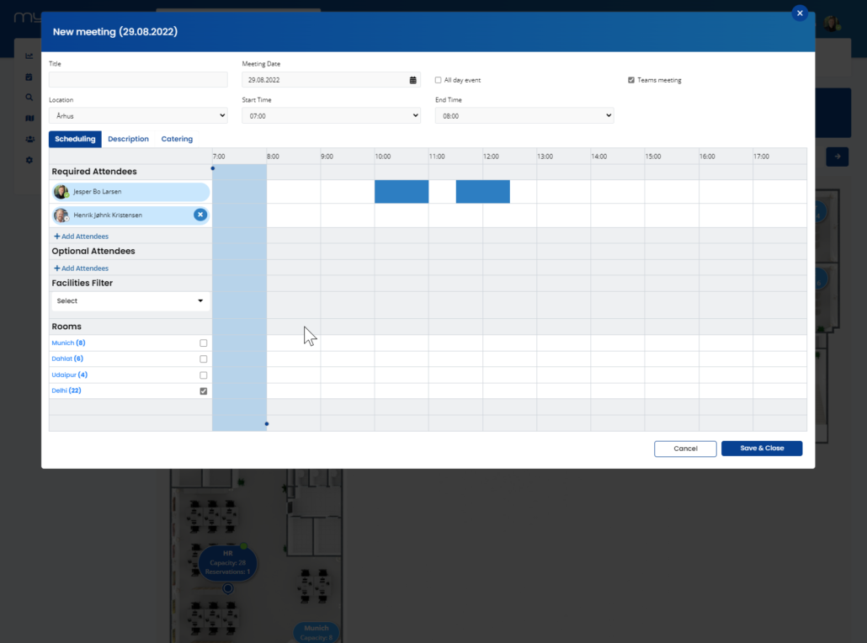The width and height of the screenshot is (867, 643).
Task: Close the New meeting dialog with the X
Action: 800,13
